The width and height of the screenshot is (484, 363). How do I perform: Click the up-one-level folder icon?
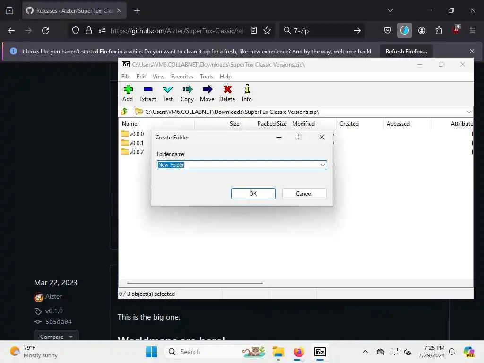125,112
